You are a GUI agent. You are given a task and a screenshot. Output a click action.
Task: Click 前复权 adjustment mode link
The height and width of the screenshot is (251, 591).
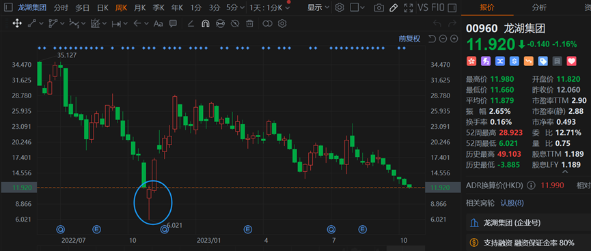[410, 38]
